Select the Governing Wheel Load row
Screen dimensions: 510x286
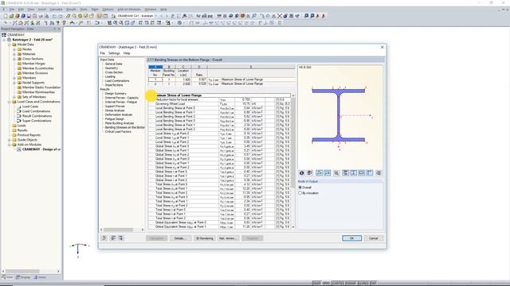pyautogui.click(x=220, y=104)
